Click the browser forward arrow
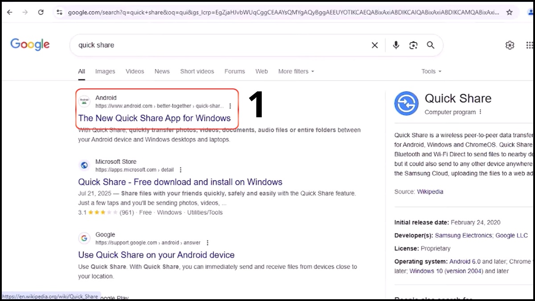This screenshot has width=535, height=301. coord(25,12)
